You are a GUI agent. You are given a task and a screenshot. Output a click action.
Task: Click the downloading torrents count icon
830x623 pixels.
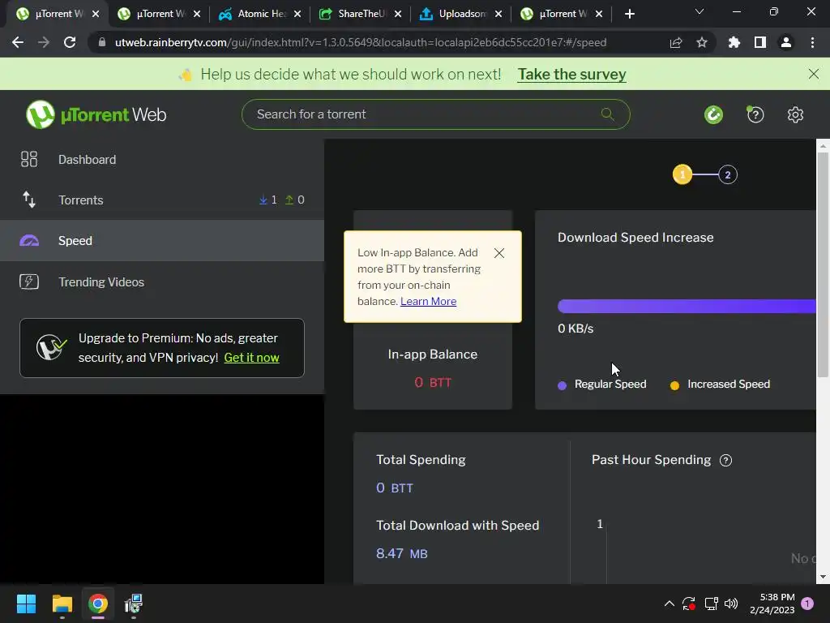[x=263, y=200]
